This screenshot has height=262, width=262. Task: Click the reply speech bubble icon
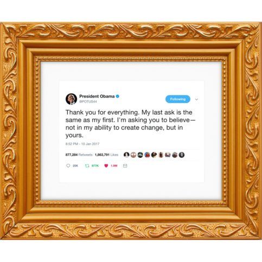coord(68,165)
